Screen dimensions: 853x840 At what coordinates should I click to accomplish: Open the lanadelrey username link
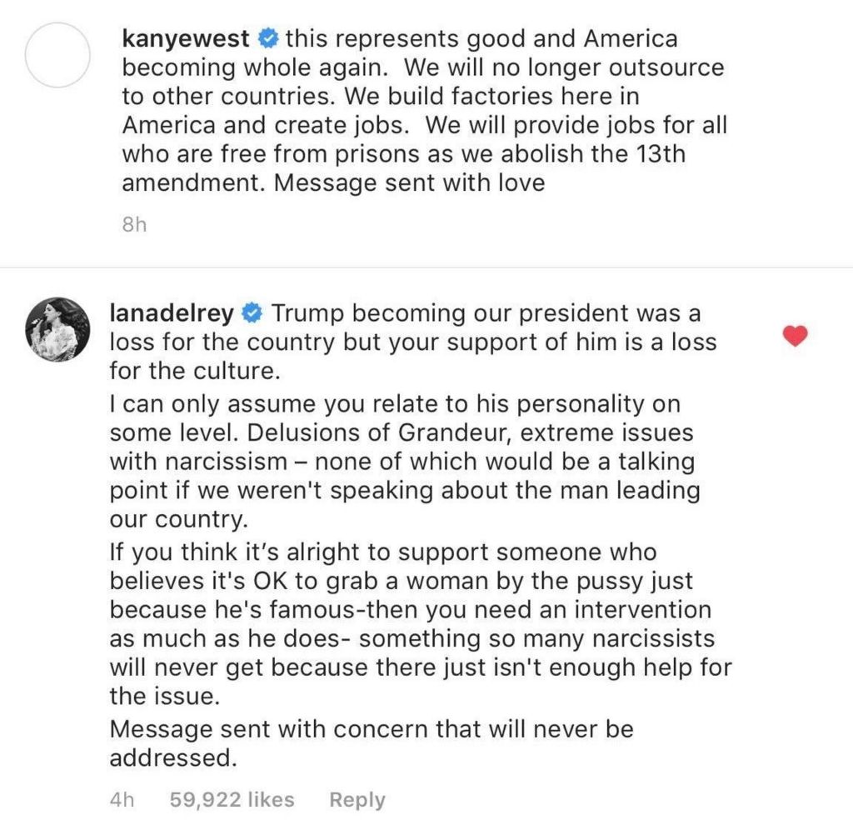tap(172, 314)
